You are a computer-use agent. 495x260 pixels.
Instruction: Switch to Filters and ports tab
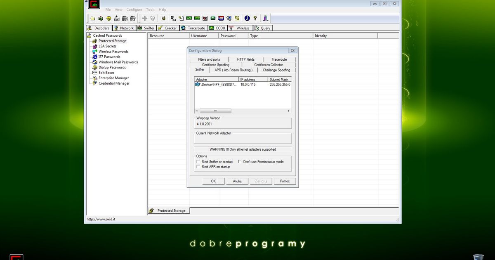point(209,59)
